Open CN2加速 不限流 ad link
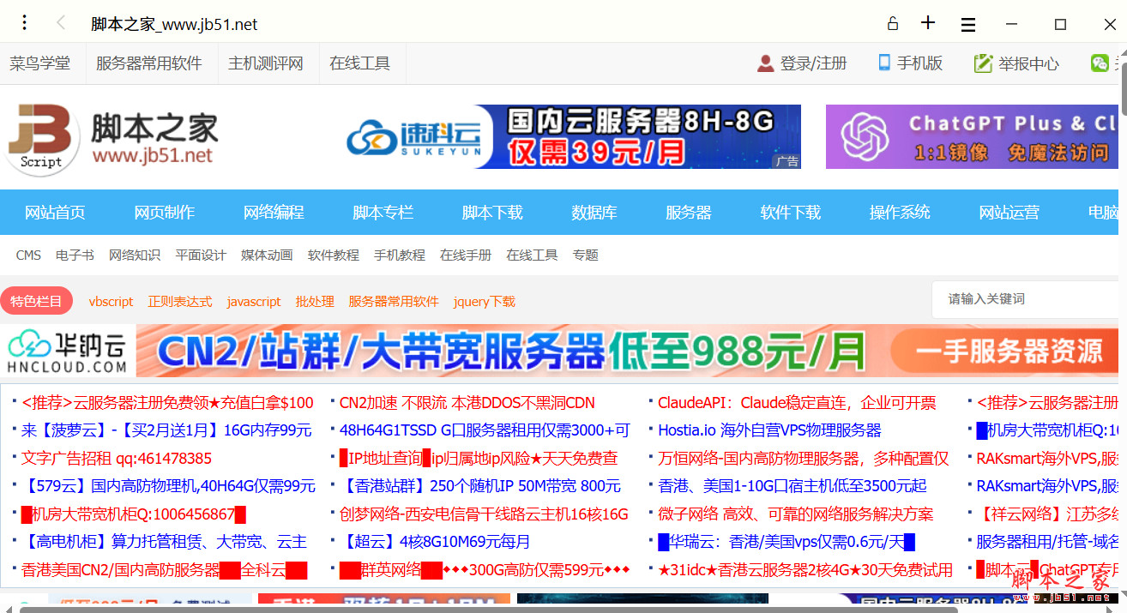 [x=467, y=403]
